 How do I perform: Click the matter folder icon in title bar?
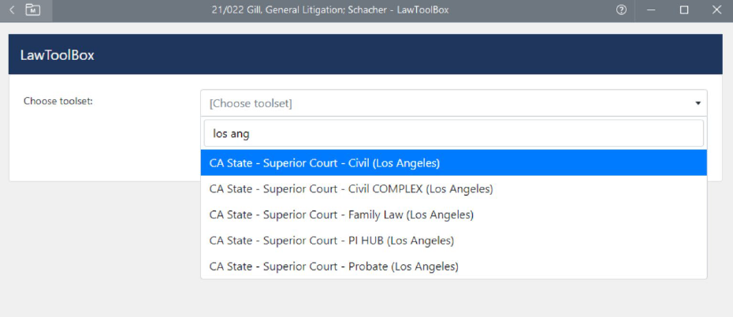coord(33,9)
